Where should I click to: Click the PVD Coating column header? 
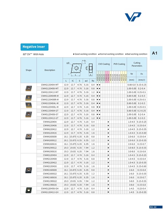(119, 64)
